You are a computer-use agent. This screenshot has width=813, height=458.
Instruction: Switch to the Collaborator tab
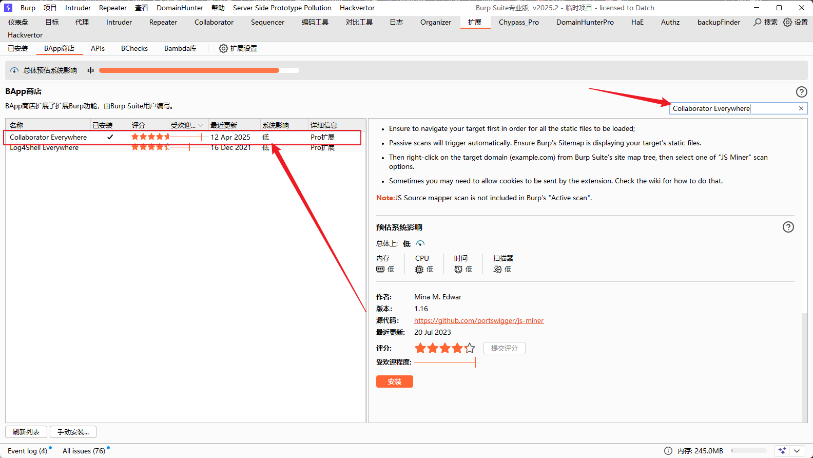[x=214, y=22]
